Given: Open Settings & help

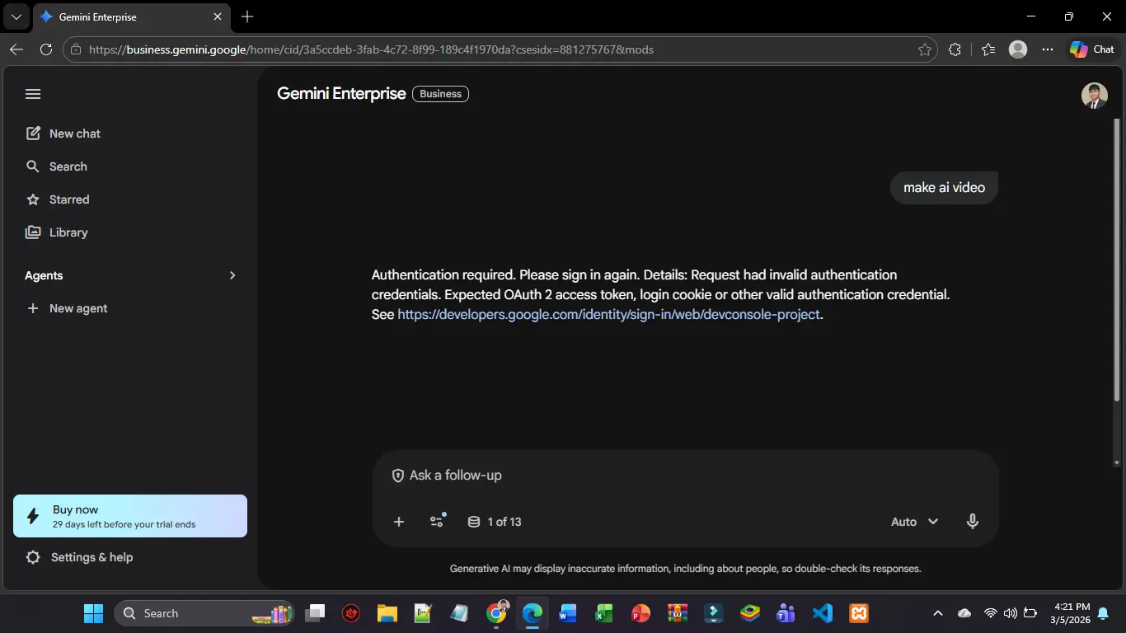Looking at the screenshot, I should (x=79, y=557).
